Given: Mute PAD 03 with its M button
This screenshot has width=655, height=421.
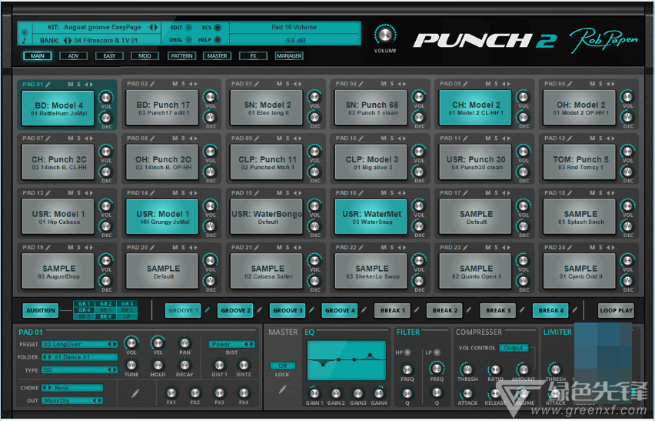Looking at the screenshot, I should [279, 84].
